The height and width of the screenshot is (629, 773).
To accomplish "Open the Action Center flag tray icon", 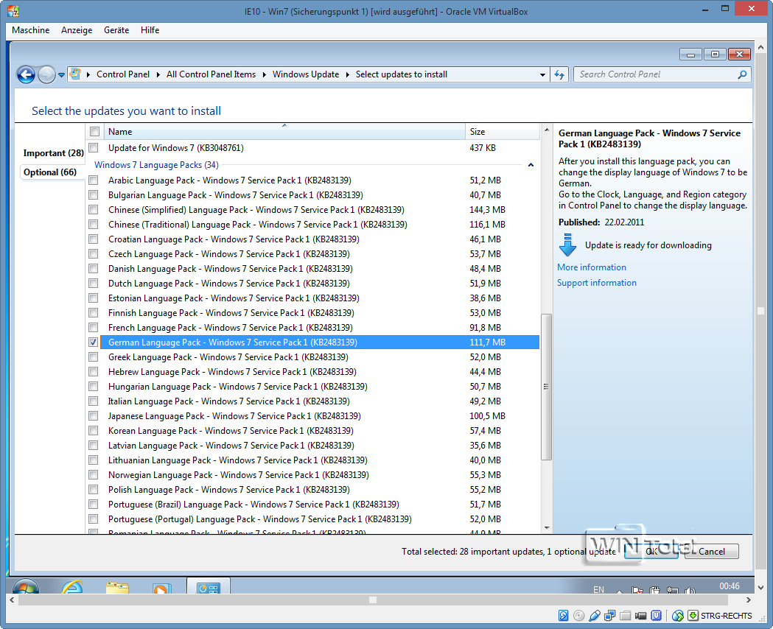I will [x=637, y=590].
